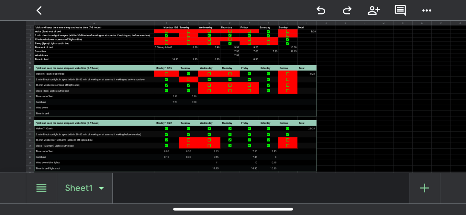Tap the back arrow icon
466x215 pixels.
(x=39, y=10)
